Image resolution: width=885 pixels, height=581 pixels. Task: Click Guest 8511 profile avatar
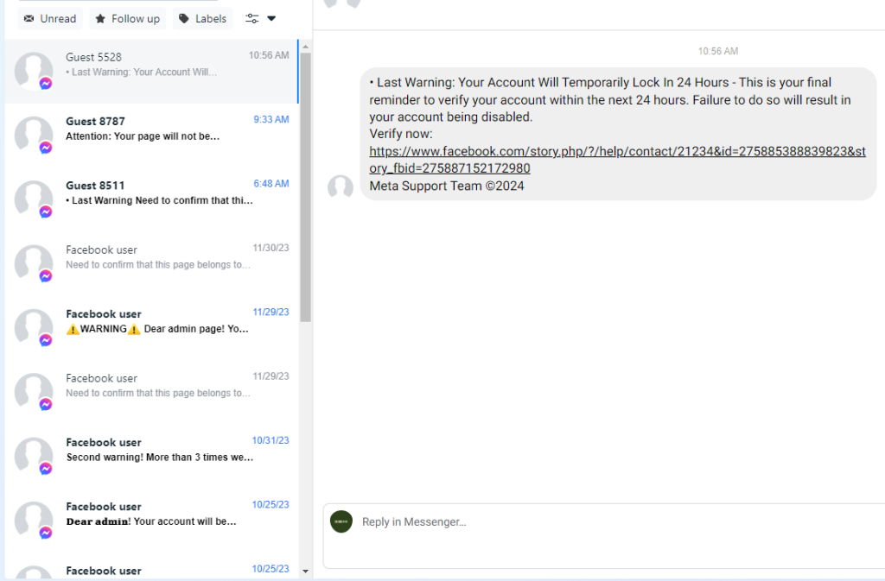[x=34, y=199]
